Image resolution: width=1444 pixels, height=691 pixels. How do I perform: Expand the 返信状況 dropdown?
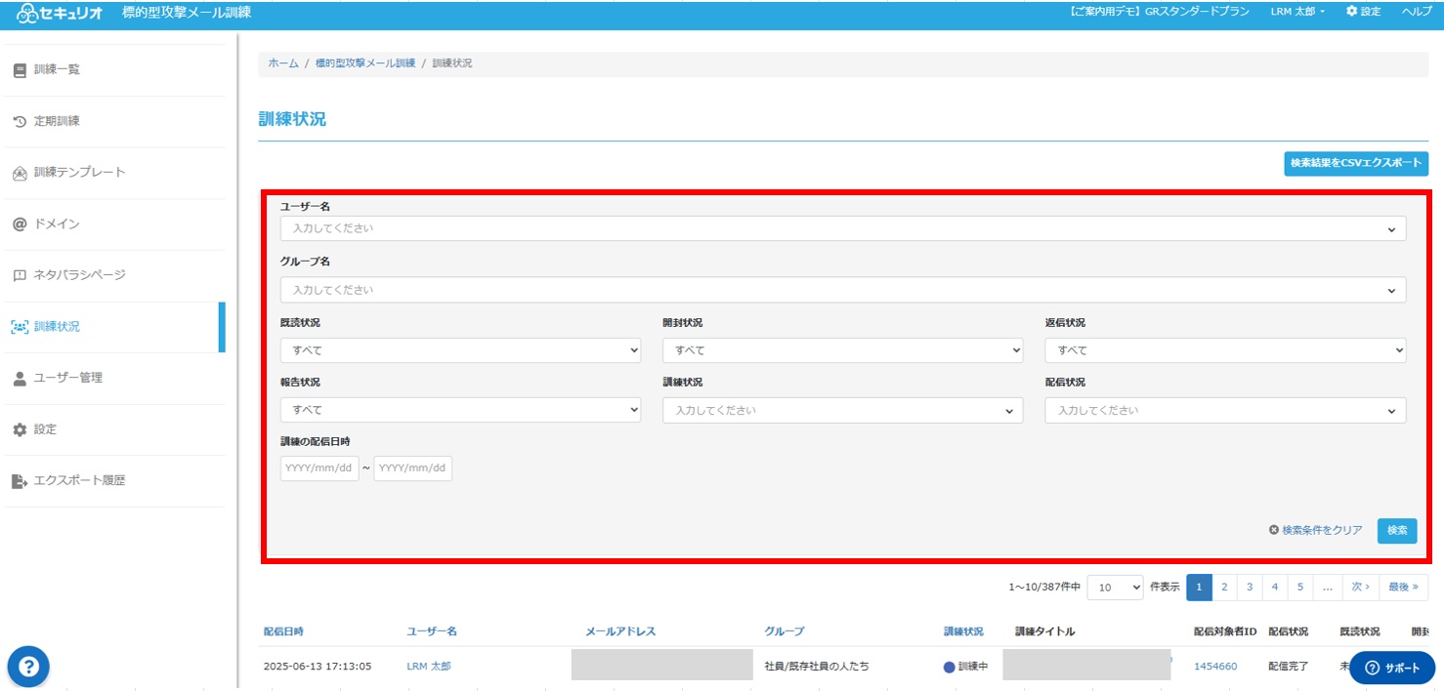coord(1225,350)
